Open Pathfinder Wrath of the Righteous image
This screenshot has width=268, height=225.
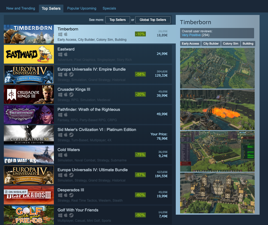(x=29, y=115)
